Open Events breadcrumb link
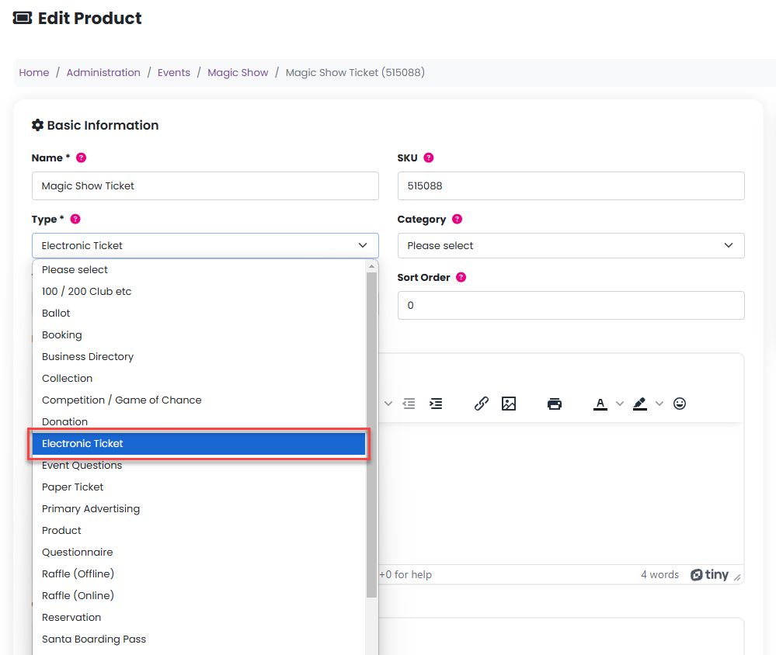The width and height of the screenshot is (776, 655). click(x=174, y=73)
